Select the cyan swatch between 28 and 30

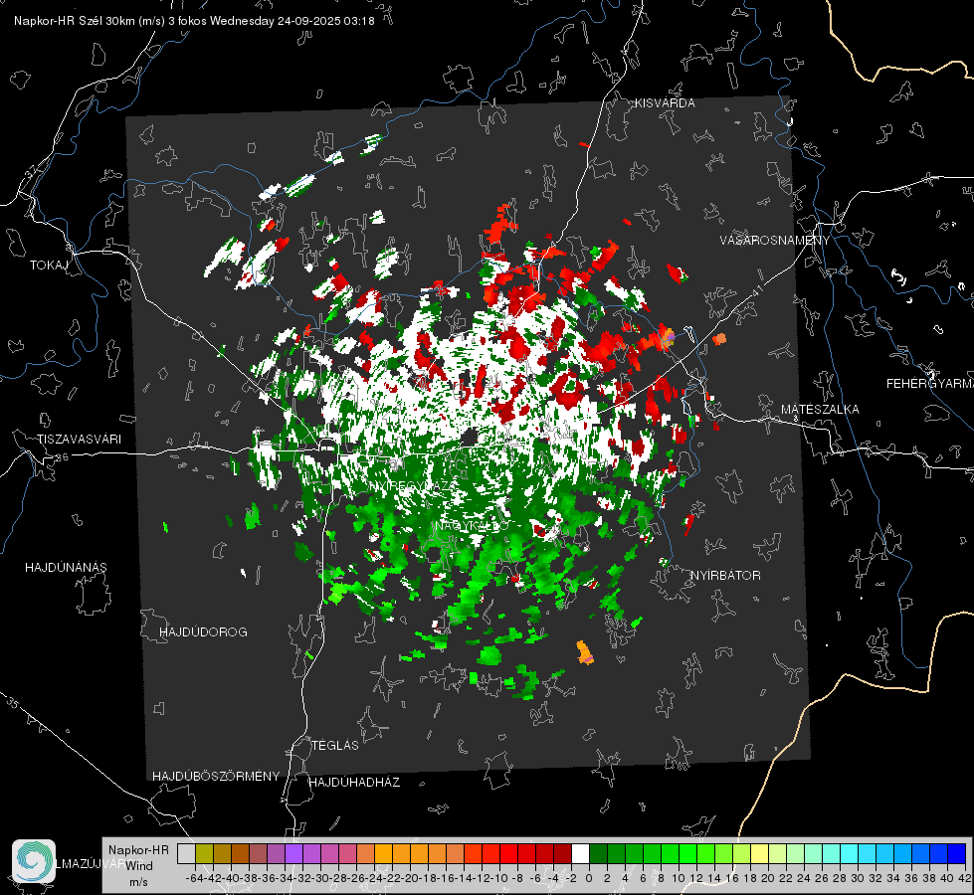click(x=850, y=853)
